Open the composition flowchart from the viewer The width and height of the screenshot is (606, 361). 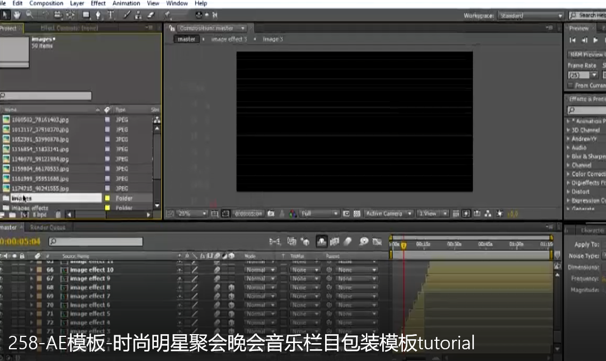click(x=488, y=214)
